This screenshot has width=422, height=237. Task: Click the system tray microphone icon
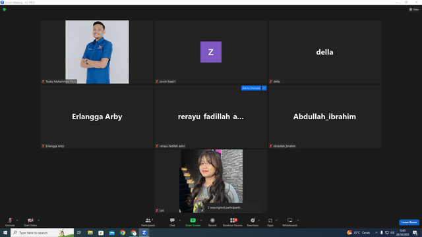coord(382,232)
